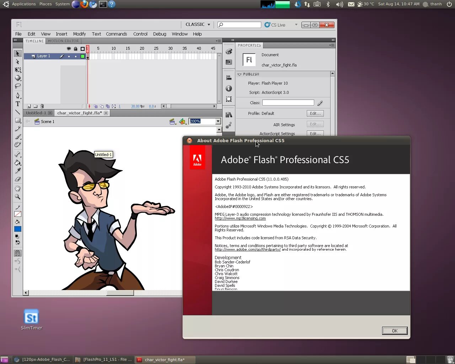455x364 pixels.
Task: Click the New Folder icon in timeline
Action: (35, 106)
